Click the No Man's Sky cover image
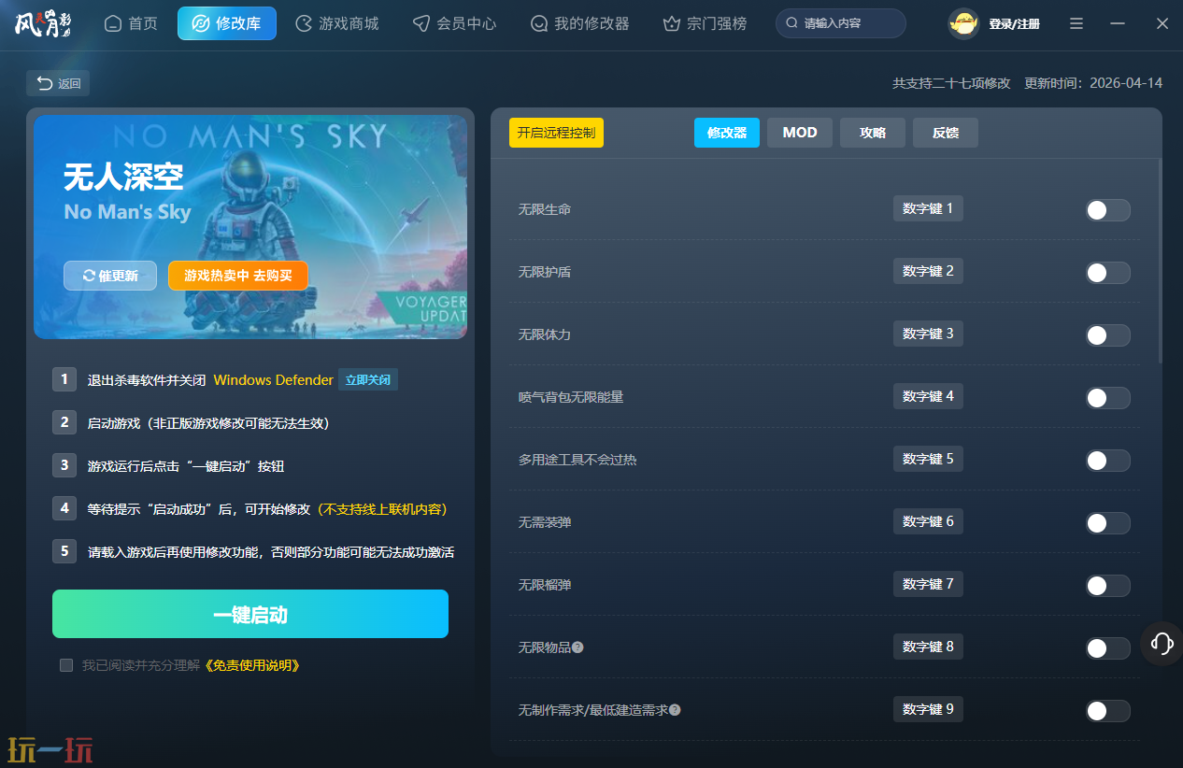Viewport: 1183px width, 768px height. pos(250,227)
